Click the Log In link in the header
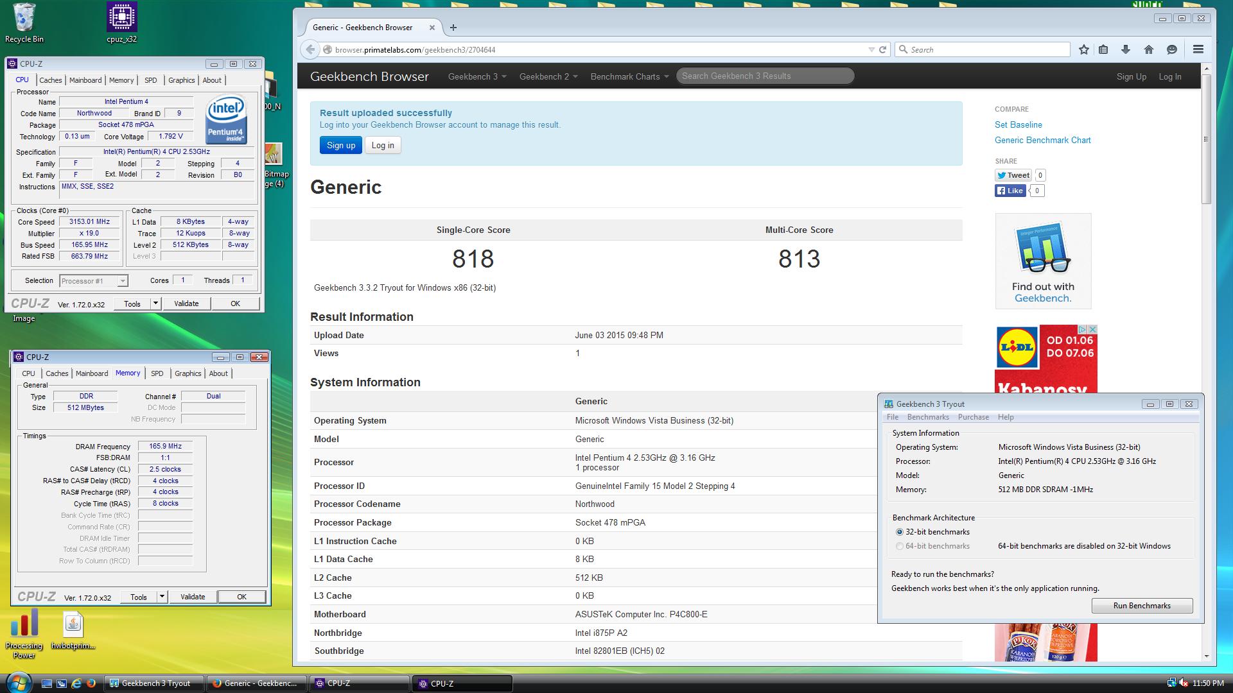 coord(1169,76)
